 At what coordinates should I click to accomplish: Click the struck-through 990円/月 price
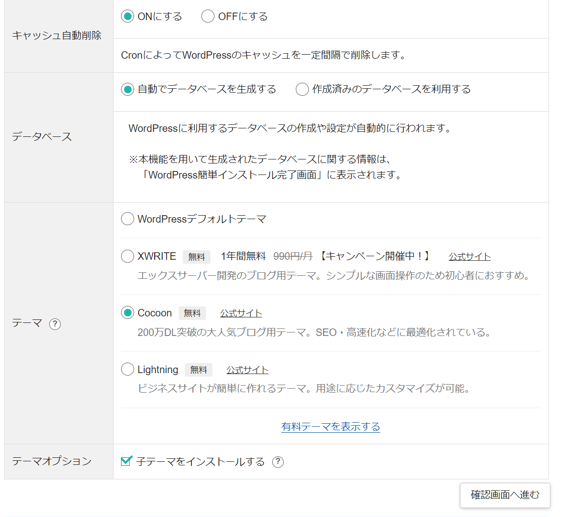click(293, 256)
